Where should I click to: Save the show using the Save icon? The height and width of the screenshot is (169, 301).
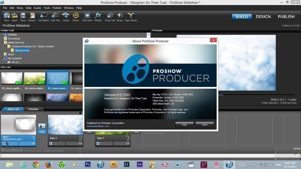tap(23, 17)
